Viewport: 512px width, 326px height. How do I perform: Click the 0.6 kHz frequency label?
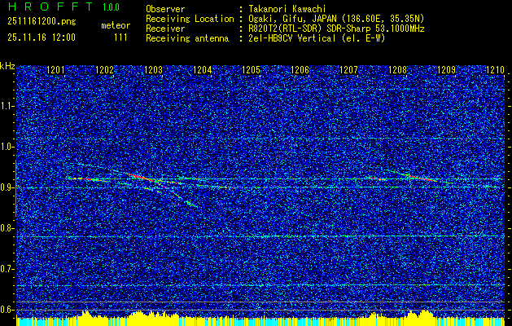pos(7,310)
